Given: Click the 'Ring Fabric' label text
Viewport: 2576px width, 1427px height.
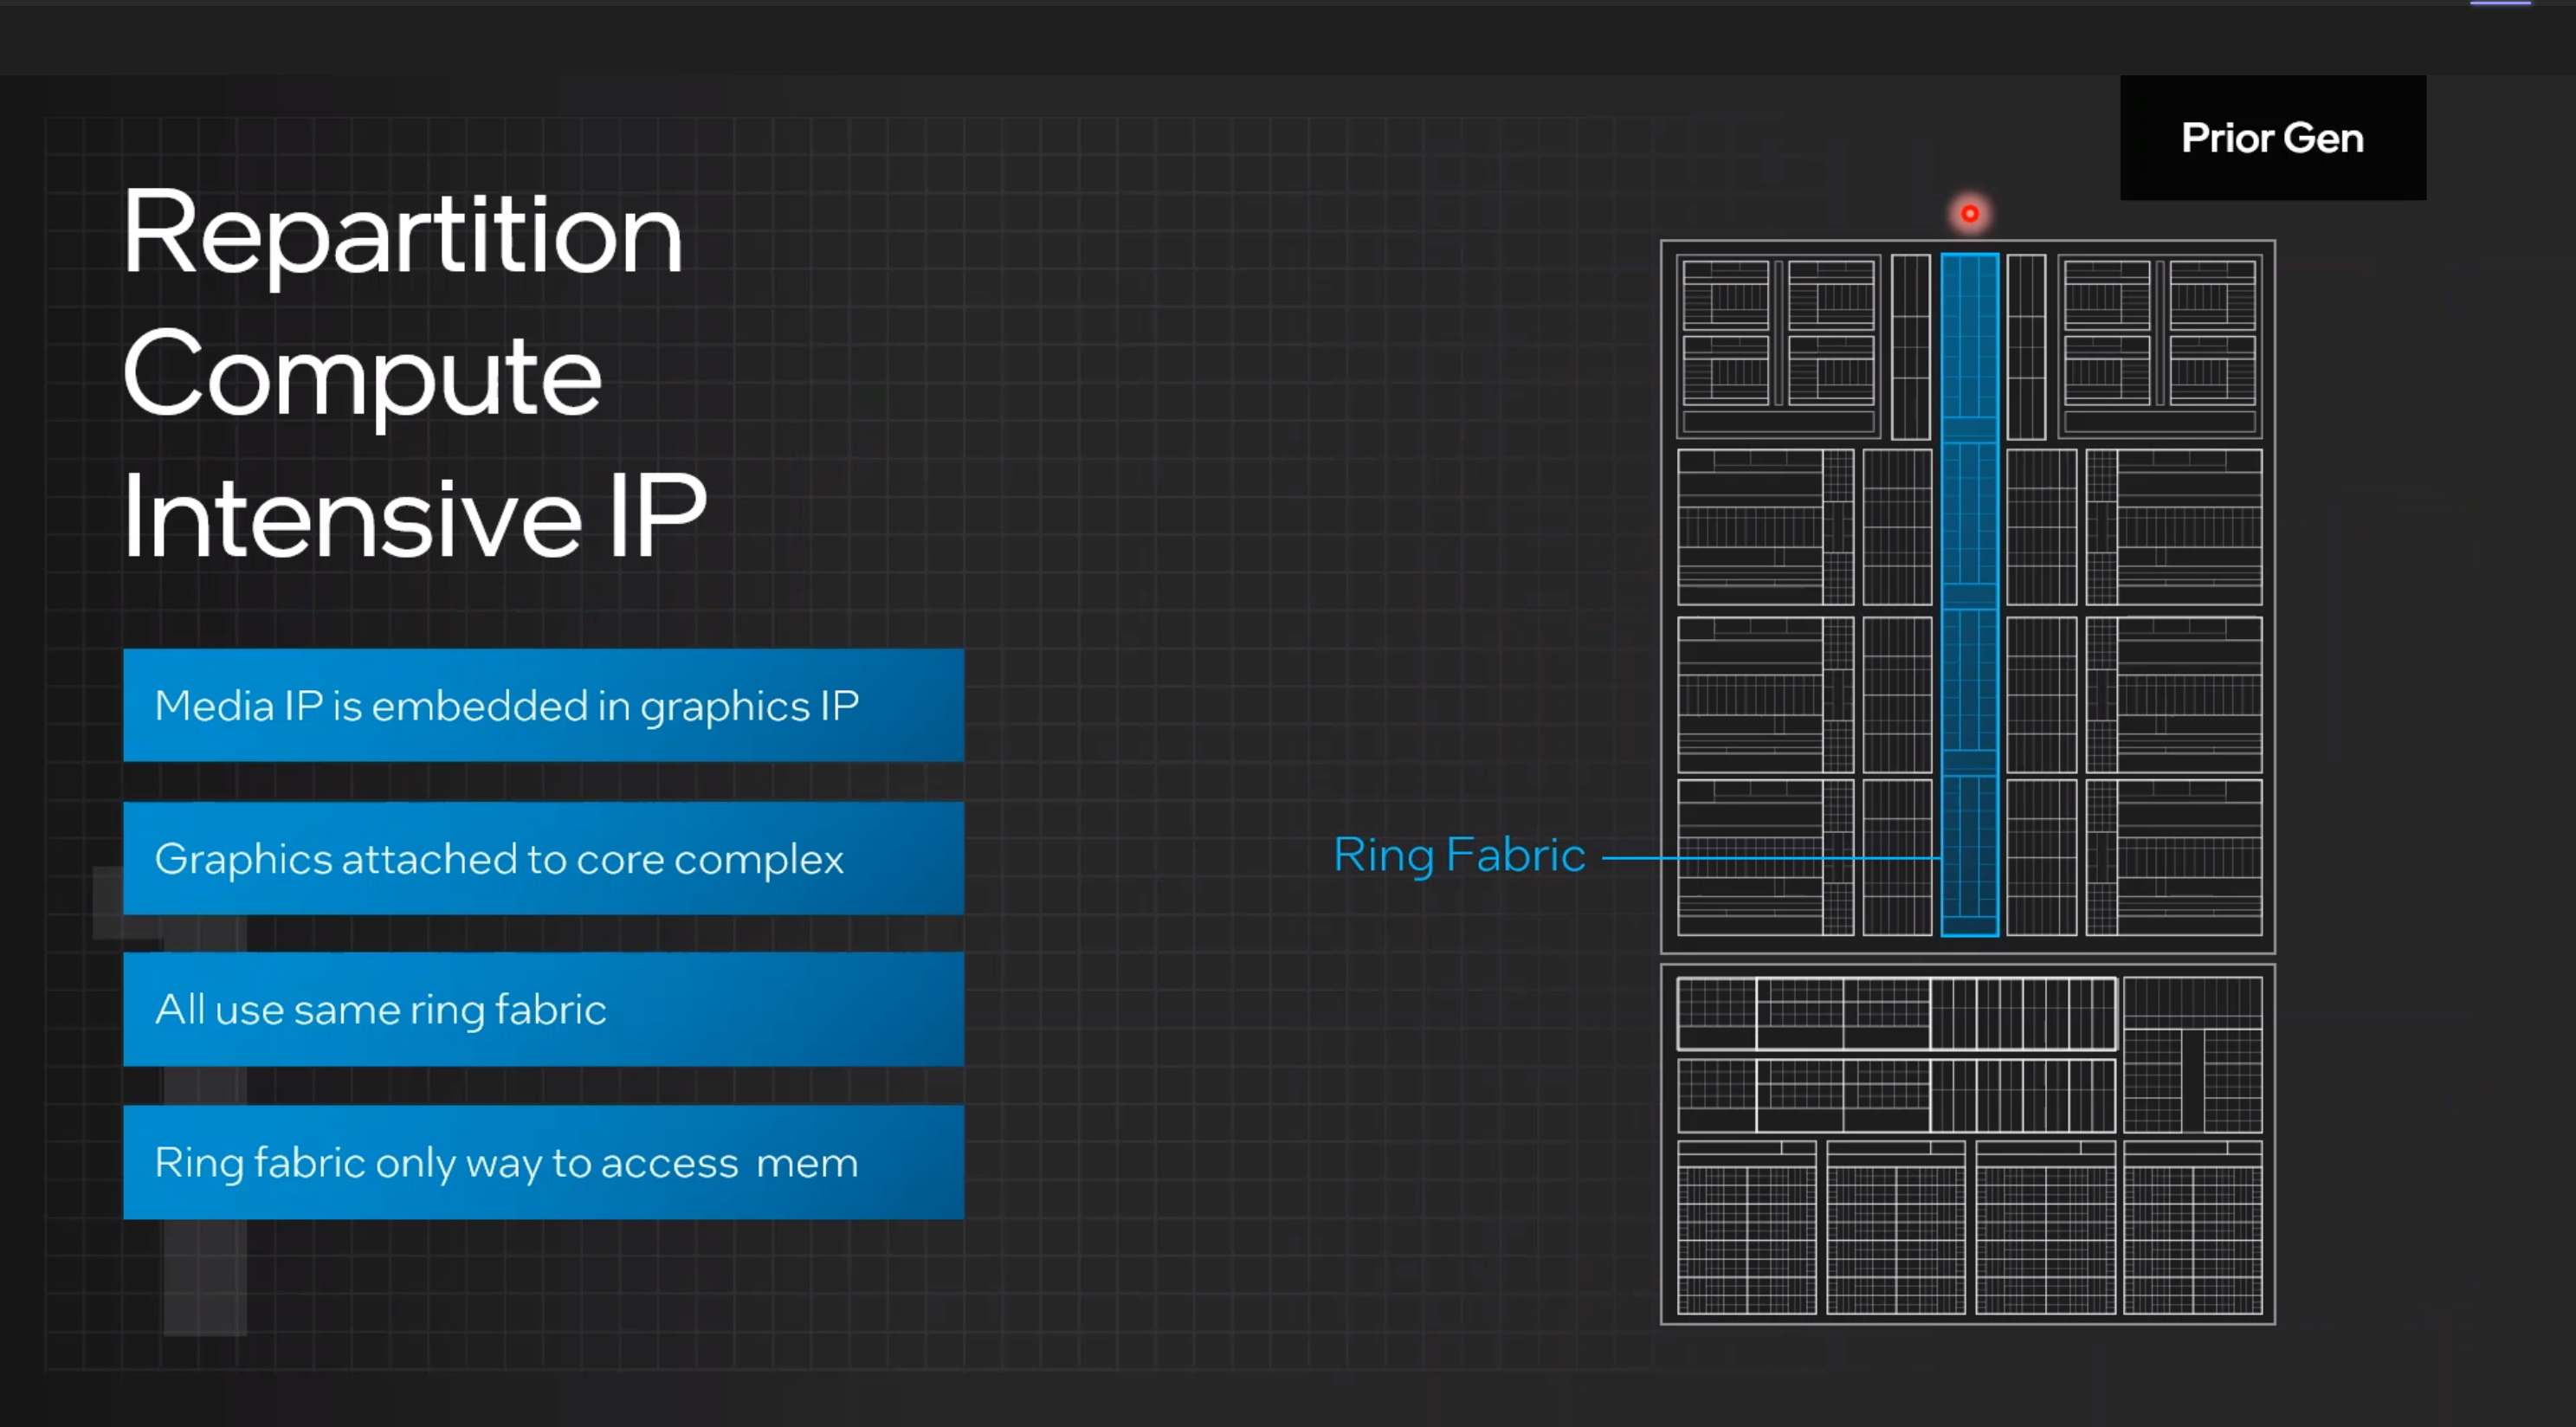Looking at the screenshot, I should [1459, 856].
